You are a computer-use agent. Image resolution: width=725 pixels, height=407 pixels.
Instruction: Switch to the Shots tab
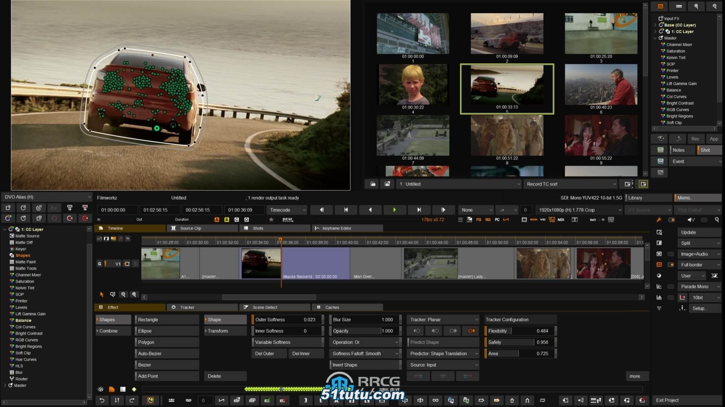pyautogui.click(x=275, y=228)
